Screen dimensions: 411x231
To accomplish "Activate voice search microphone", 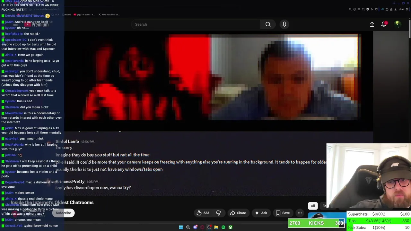I will 284,24.
